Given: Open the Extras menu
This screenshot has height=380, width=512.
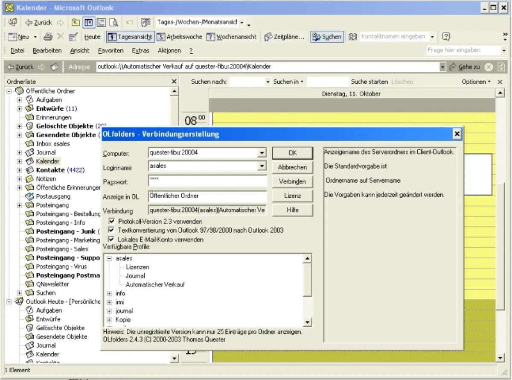Looking at the screenshot, I should click(x=140, y=50).
